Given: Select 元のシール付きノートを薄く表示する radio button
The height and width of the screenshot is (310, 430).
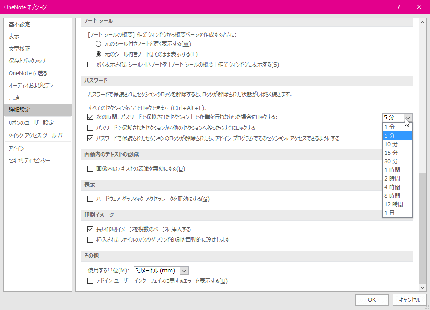Looking at the screenshot, I should [99, 43].
